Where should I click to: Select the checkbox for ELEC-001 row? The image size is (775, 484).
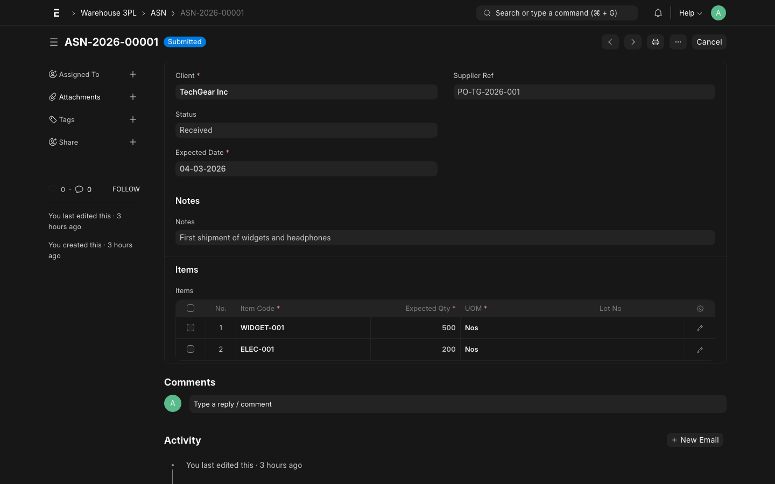[191, 349]
